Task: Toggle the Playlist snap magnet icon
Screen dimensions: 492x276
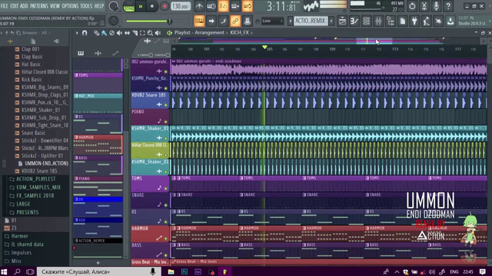Action: coord(85,33)
